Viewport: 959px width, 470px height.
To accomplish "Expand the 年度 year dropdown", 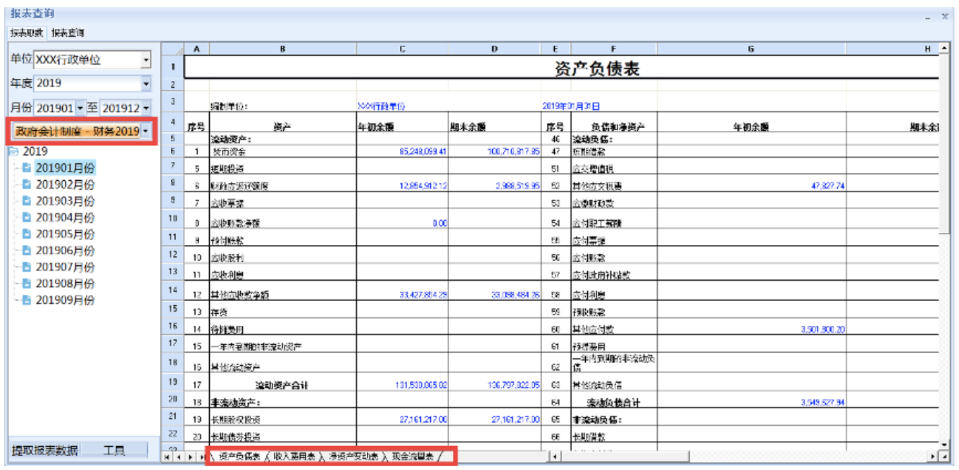I will click(146, 84).
